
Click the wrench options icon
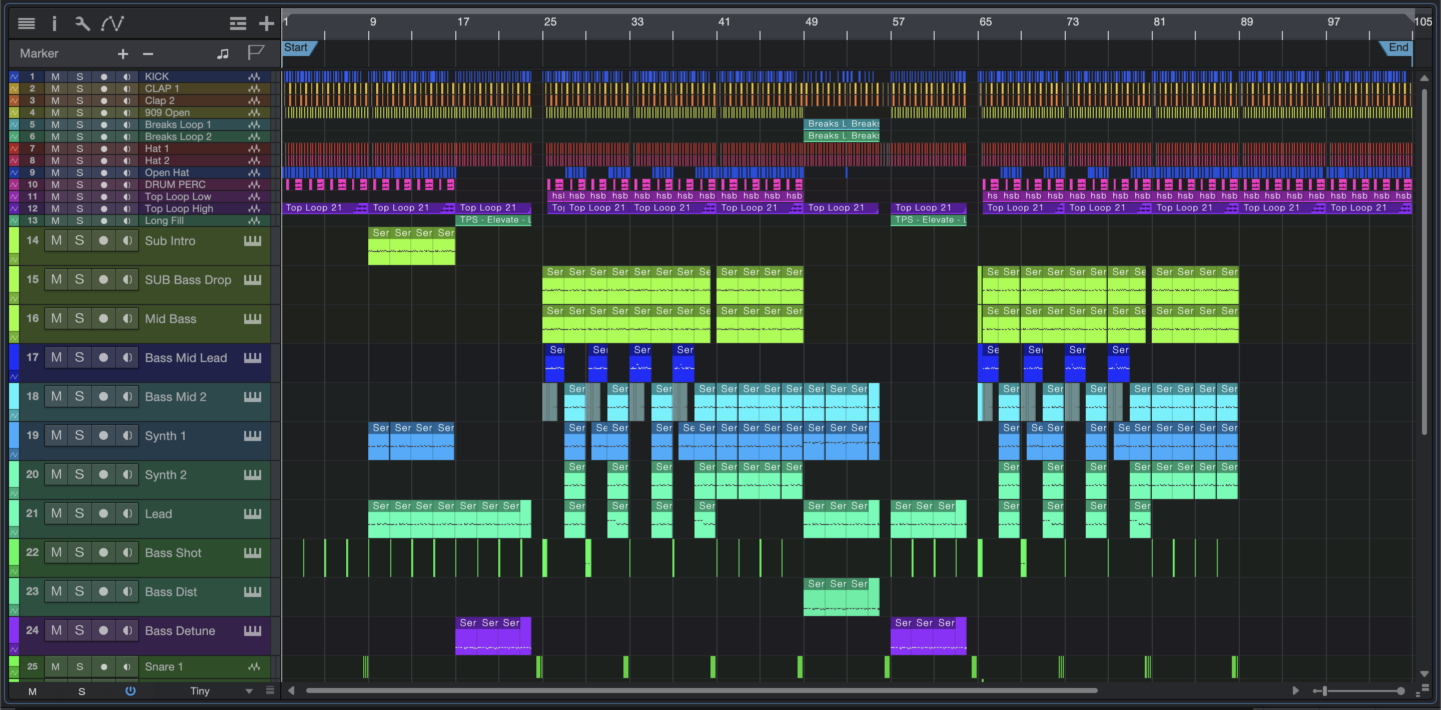(82, 23)
